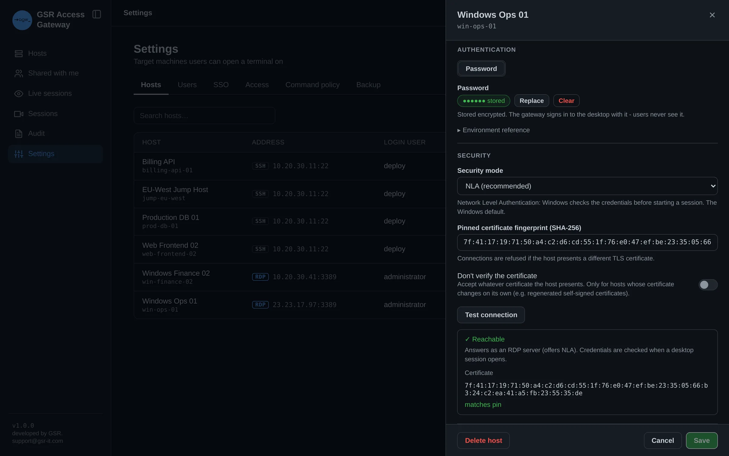Click the Sessions video camera icon
This screenshot has width=729, height=456.
(19, 114)
